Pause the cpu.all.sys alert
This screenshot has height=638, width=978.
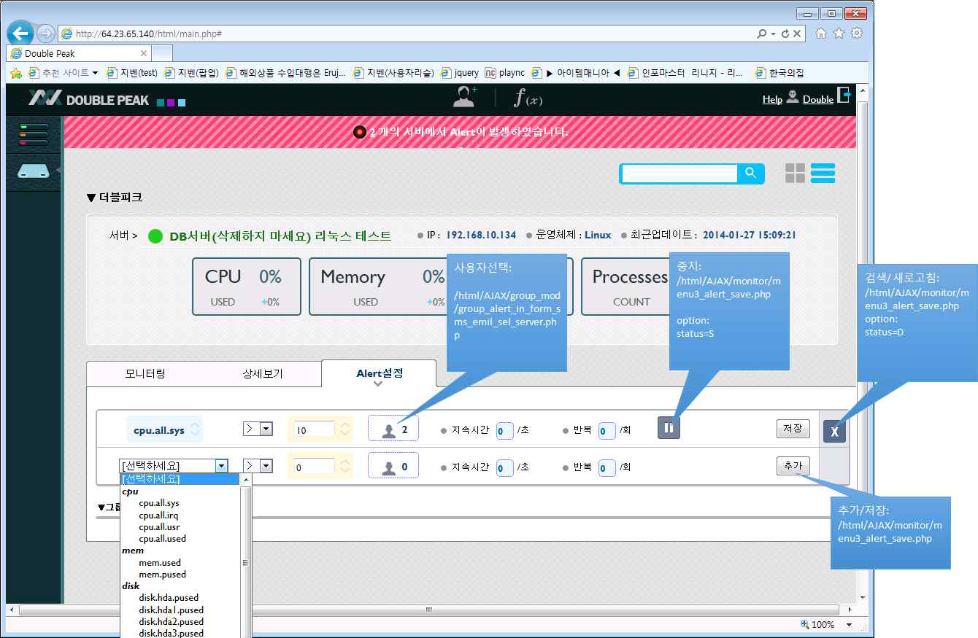click(669, 428)
